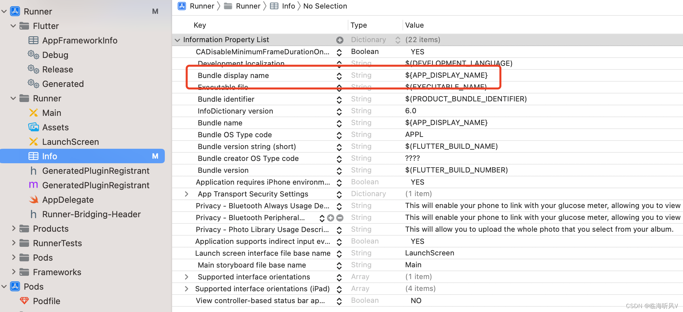Select the InfoDictionary version value 6.0
The width and height of the screenshot is (683, 312).
(x=411, y=111)
